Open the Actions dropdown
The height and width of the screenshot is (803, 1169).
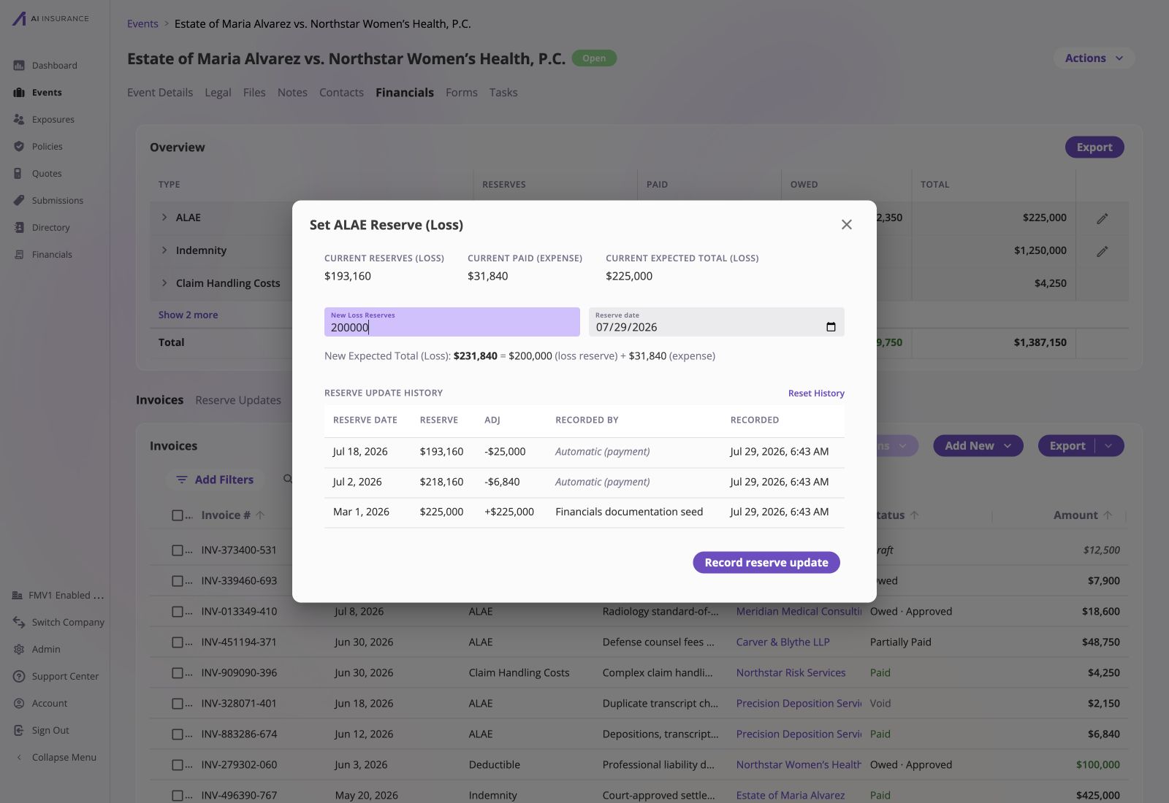[1094, 58]
